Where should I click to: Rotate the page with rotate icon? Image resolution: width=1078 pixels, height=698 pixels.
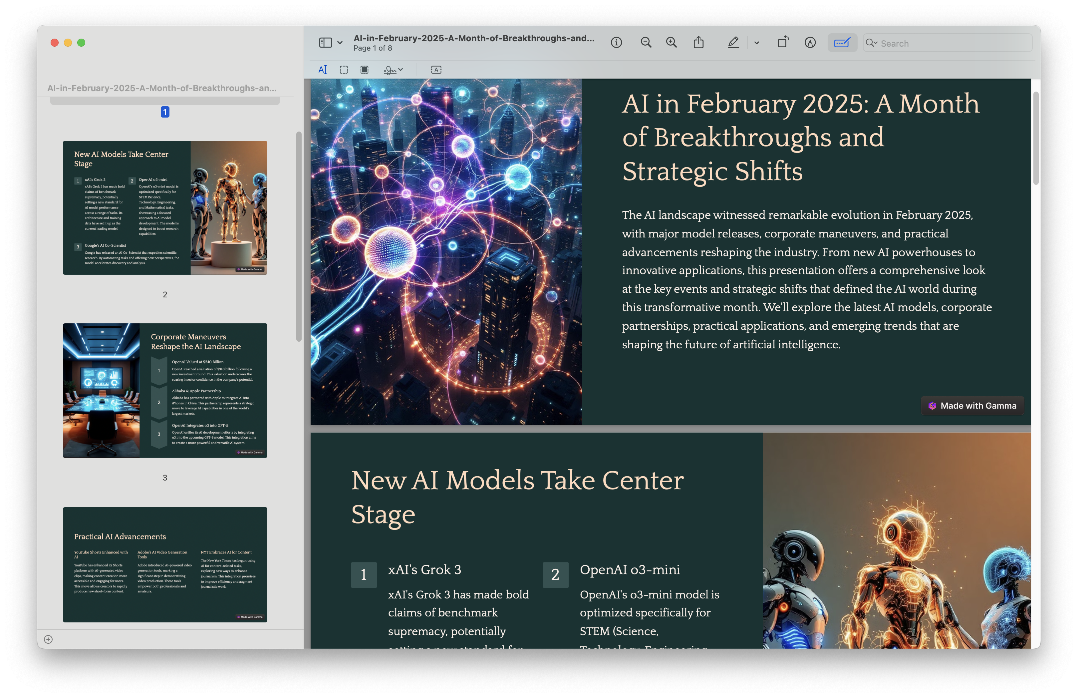[x=783, y=43]
